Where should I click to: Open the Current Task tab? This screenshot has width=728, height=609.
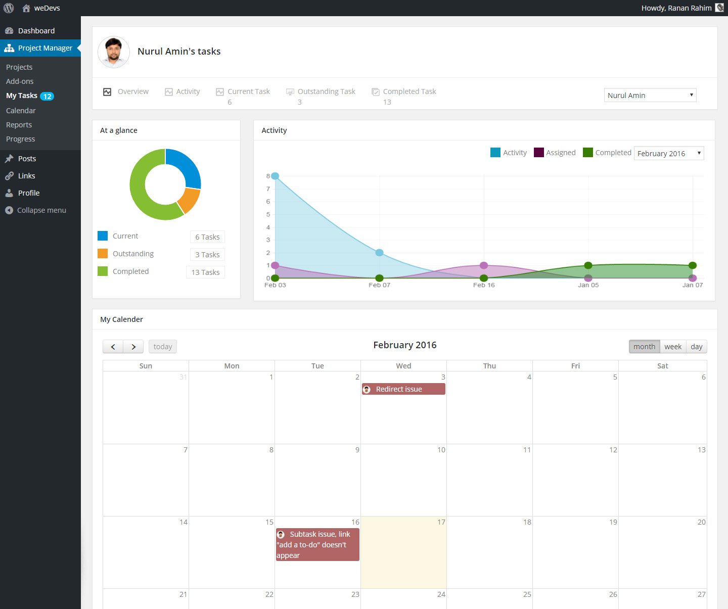[243, 96]
